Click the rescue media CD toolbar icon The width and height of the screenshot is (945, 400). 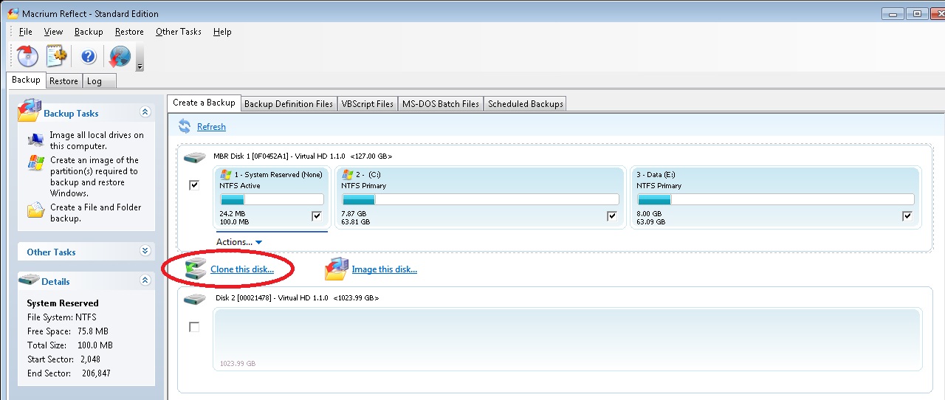27,56
